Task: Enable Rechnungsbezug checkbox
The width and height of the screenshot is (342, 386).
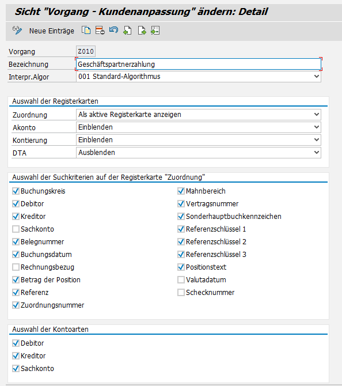Action: [16, 267]
